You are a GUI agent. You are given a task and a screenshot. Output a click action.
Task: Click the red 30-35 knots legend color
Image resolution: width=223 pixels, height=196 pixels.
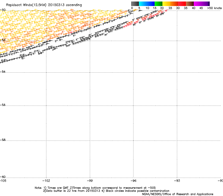click(182, 4)
